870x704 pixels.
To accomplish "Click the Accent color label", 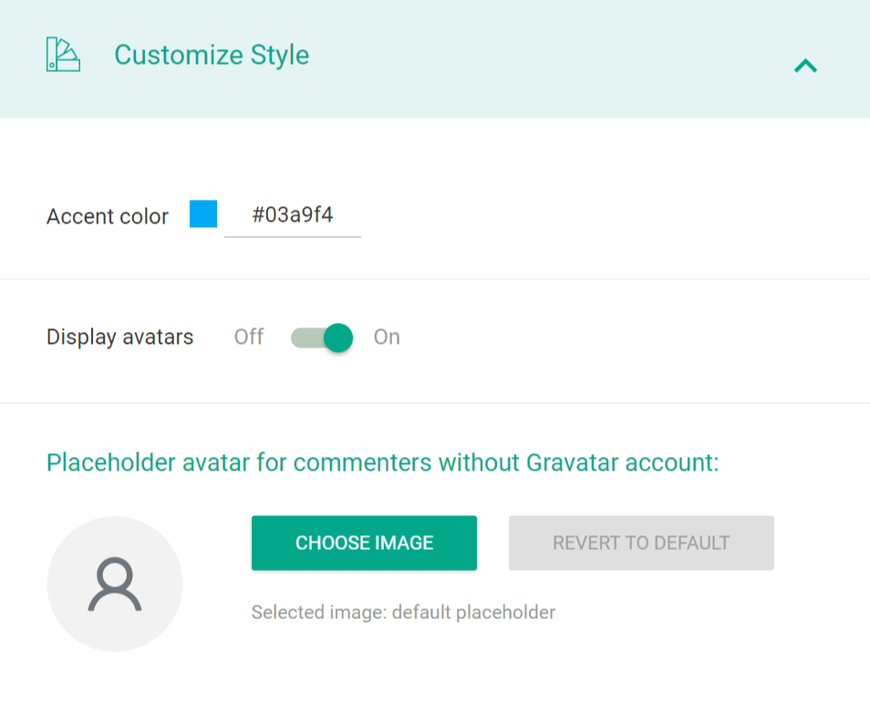I will [108, 217].
